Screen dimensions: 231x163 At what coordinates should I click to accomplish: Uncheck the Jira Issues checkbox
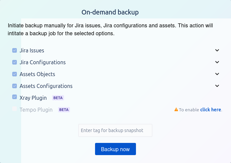(15, 50)
